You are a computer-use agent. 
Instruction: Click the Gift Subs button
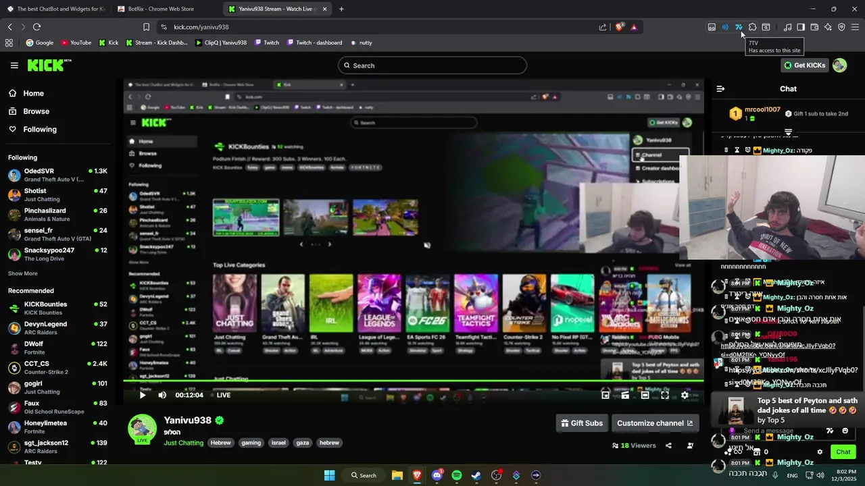pos(582,423)
